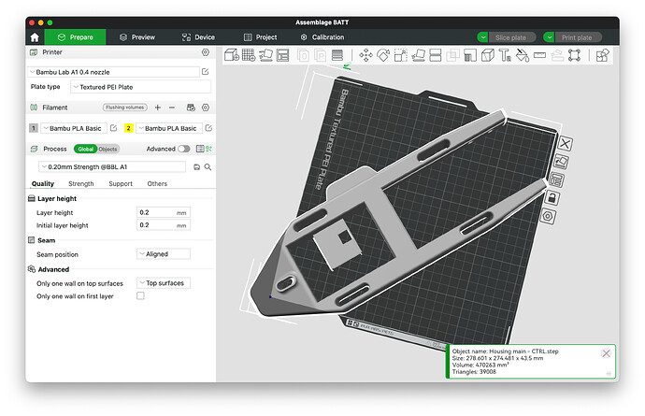Image resolution: width=645 pixels, height=416 pixels.
Task: Arrange objects on this plate icon
Action: click(556, 179)
